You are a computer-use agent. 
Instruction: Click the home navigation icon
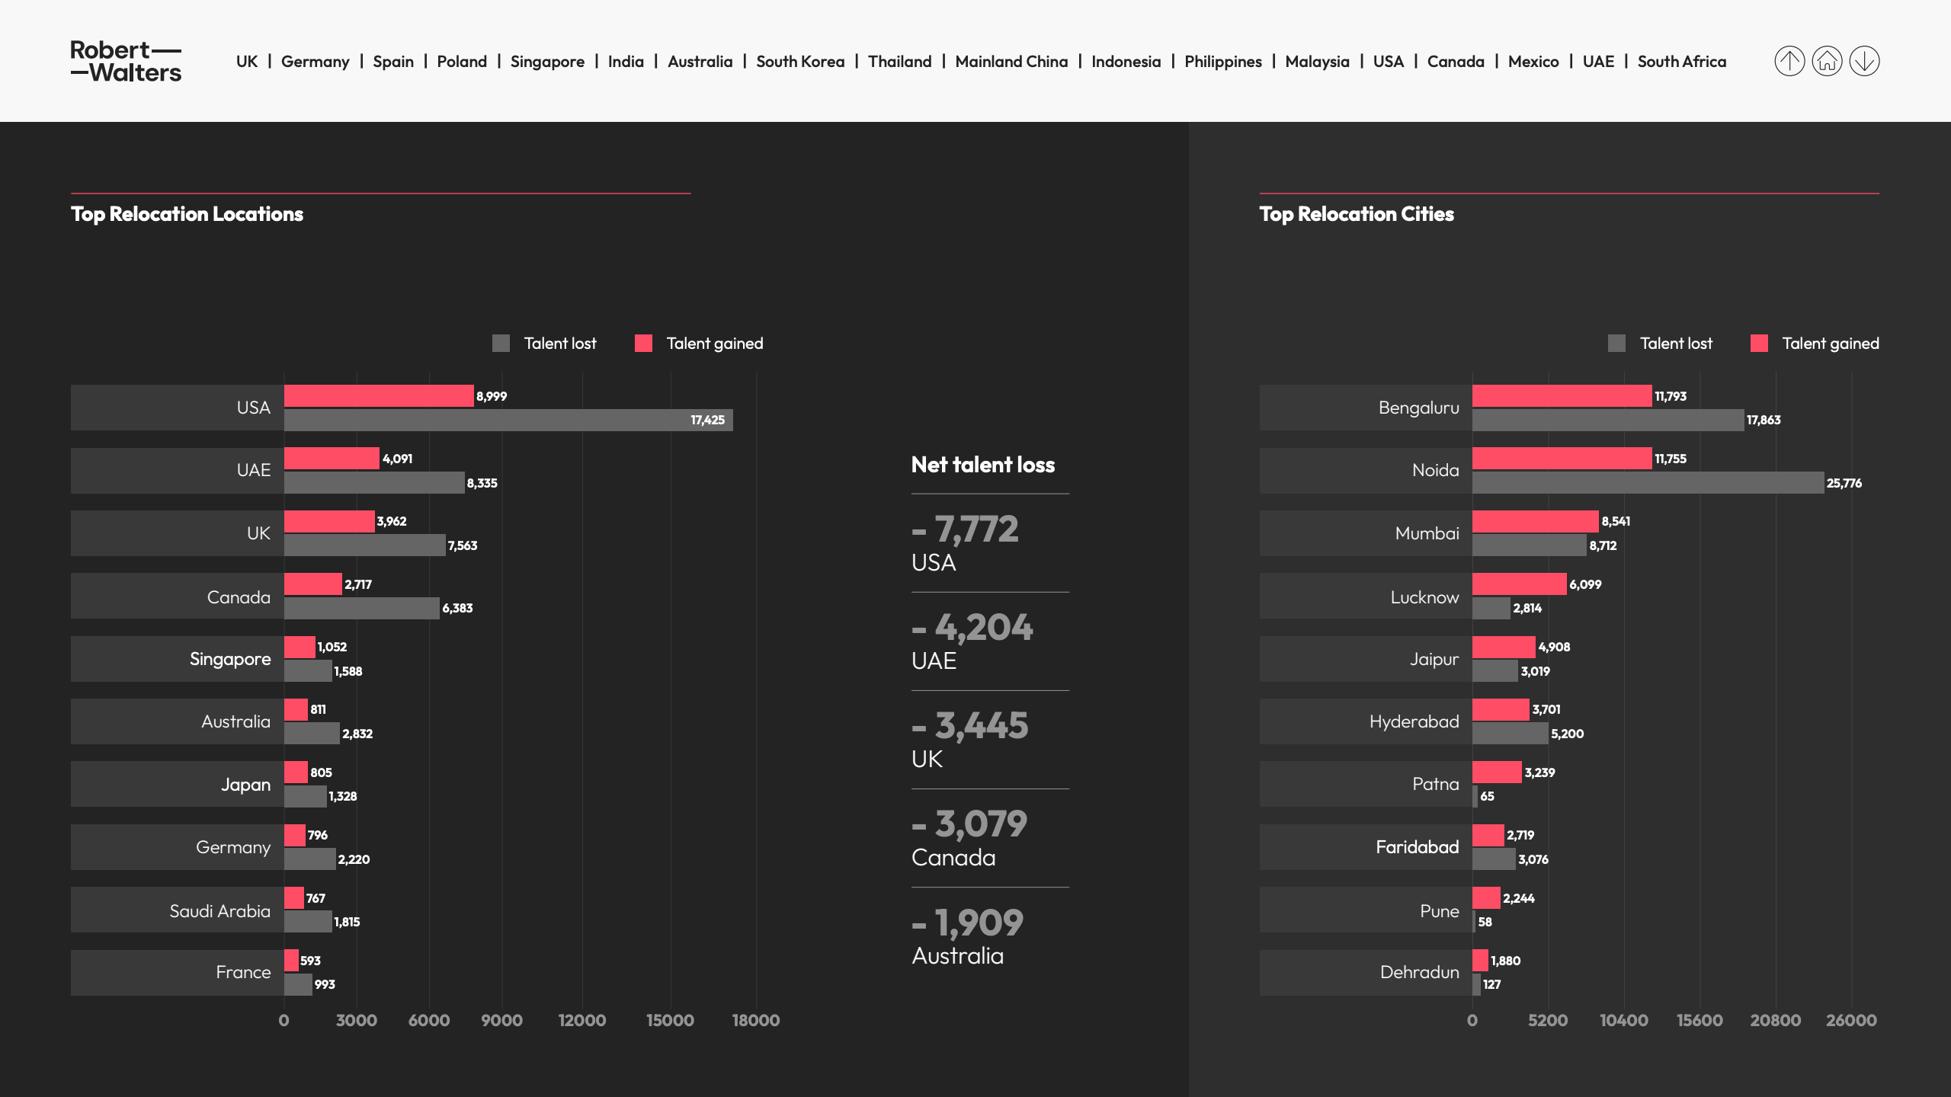coord(1827,61)
